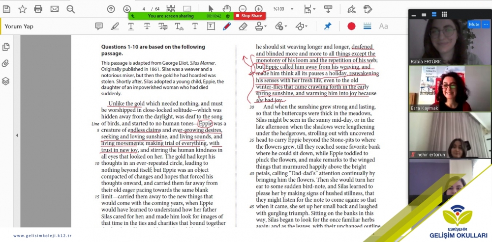This screenshot has height=242, width=492.
Task: Select the red pencil drawing tool
Action: coord(226,27)
